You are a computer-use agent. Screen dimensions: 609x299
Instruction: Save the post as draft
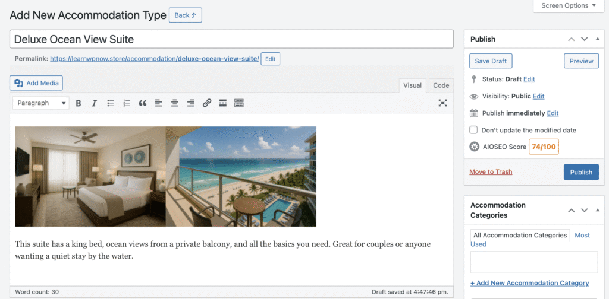491,61
